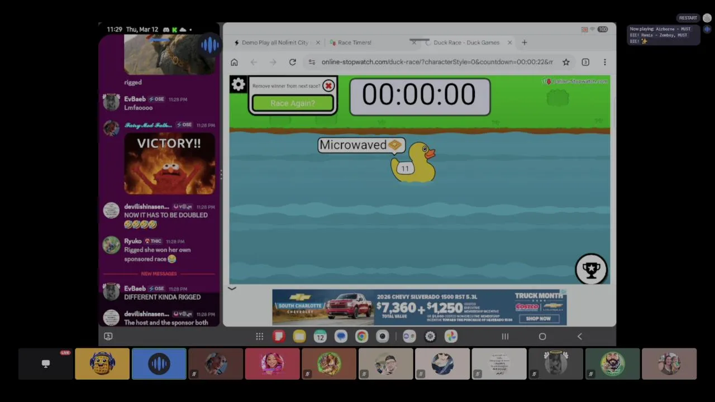Tap the recent apps navigation button
The width and height of the screenshot is (715, 402).
(x=505, y=336)
